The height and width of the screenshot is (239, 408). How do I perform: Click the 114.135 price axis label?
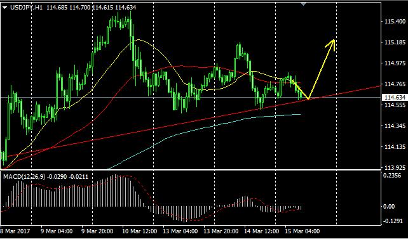pos(395,147)
